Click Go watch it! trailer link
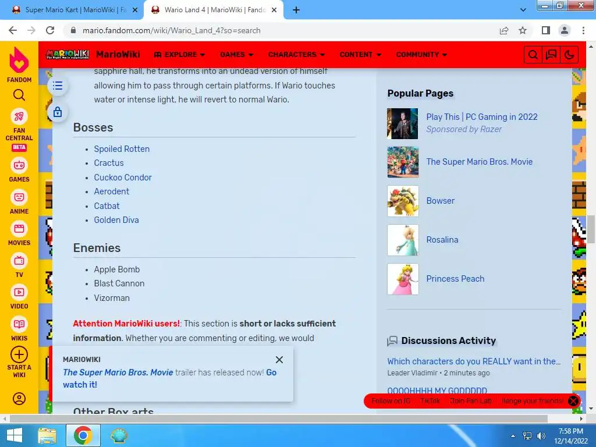The height and width of the screenshot is (447, 596). (169, 378)
